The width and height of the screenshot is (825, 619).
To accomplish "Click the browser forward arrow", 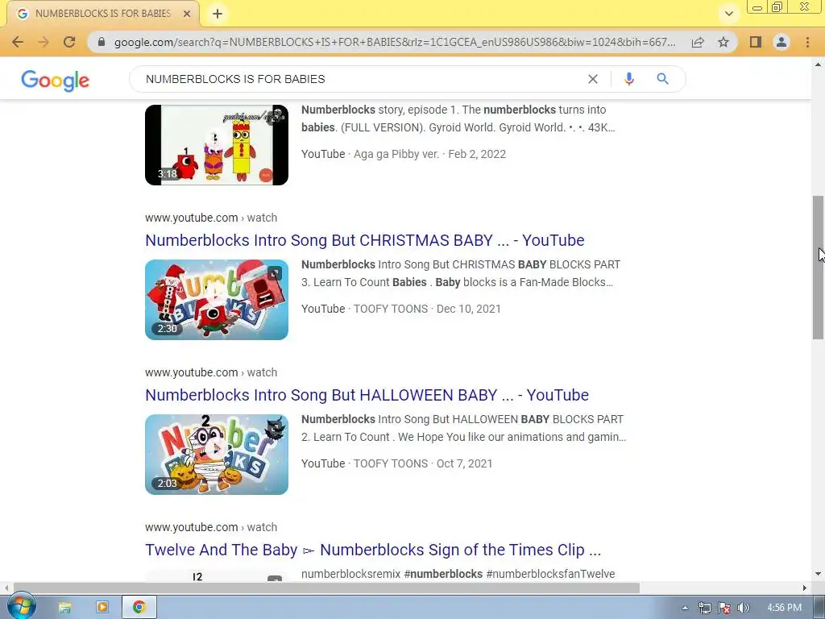I will (44, 42).
